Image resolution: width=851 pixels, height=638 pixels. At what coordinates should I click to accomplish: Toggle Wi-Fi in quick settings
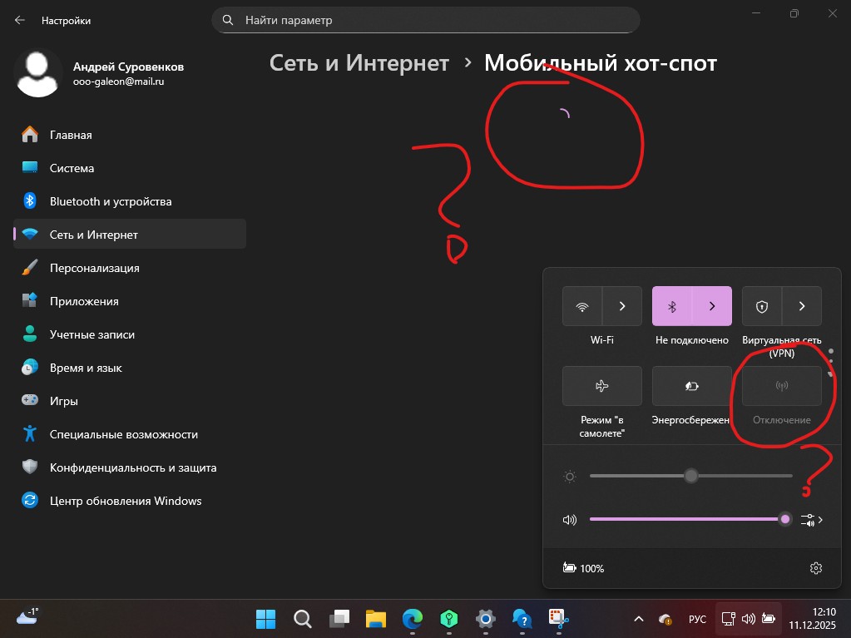(582, 306)
